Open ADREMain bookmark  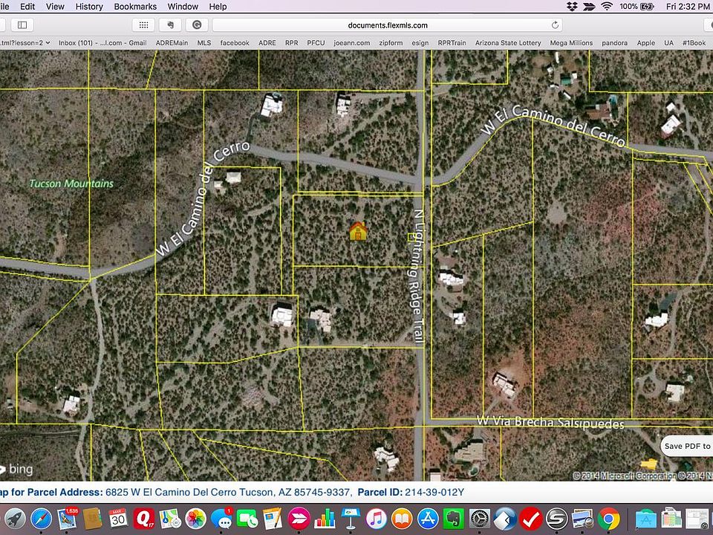[x=172, y=43]
